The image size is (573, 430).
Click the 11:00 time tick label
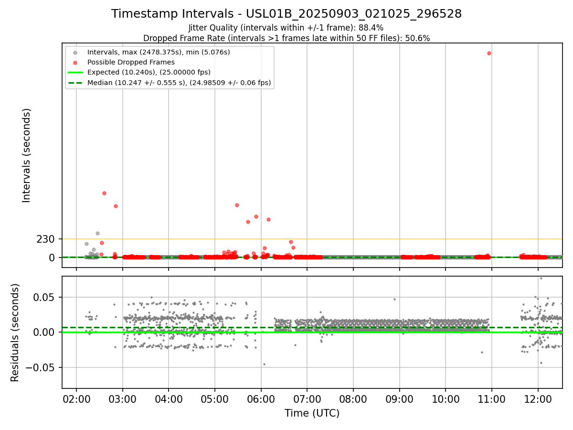[x=492, y=398]
